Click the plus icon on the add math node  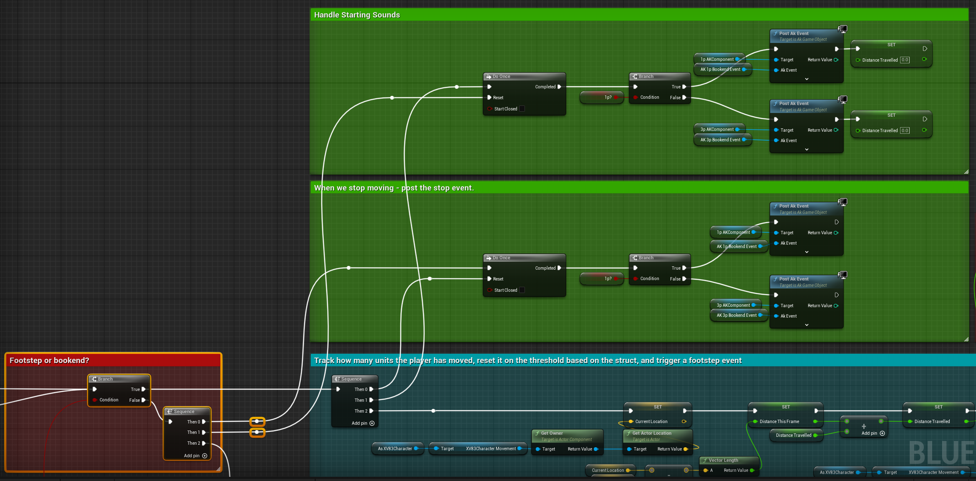(x=864, y=426)
